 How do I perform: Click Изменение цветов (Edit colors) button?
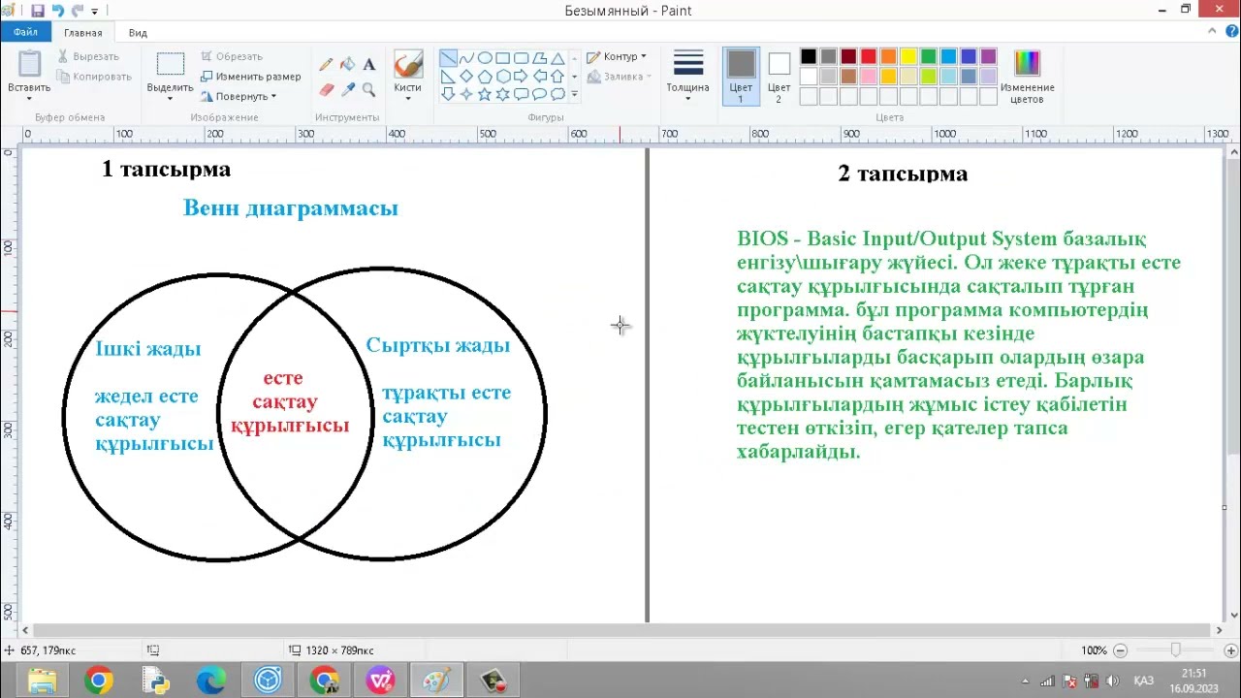[1027, 77]
